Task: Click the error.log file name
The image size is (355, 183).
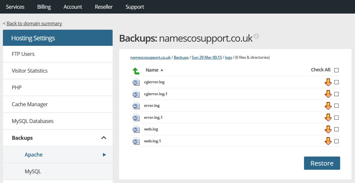Action: tap(152, 106)
